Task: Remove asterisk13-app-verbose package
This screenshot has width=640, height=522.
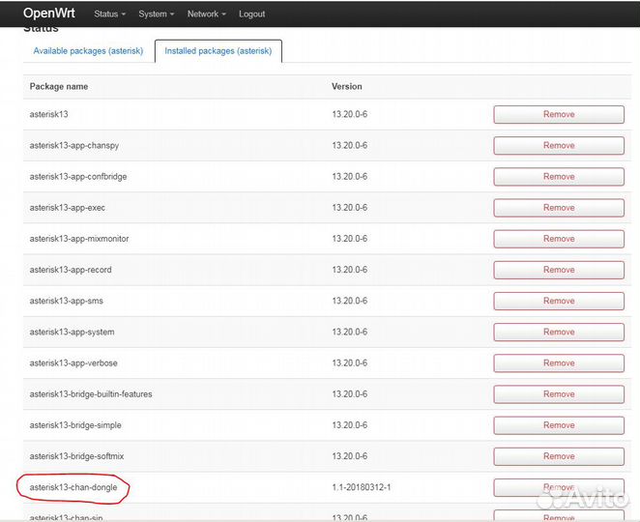Action: (x=559, y=362)
